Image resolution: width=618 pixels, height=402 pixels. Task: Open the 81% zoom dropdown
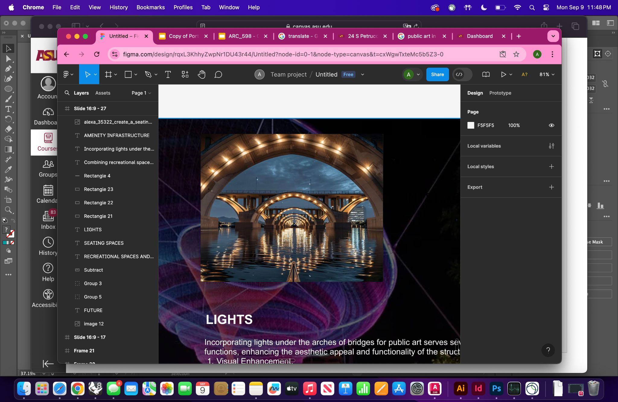(547, 75)
